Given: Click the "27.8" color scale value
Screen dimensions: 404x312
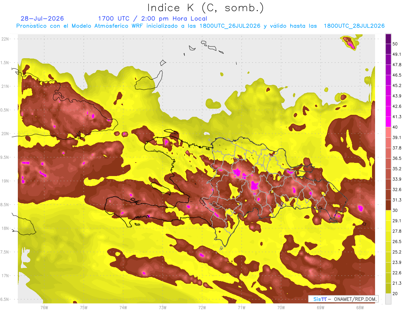Looking at the screenshot, I should point(397,231).
